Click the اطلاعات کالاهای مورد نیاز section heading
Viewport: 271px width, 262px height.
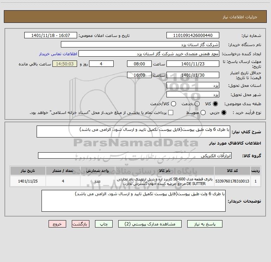(235, 143)
